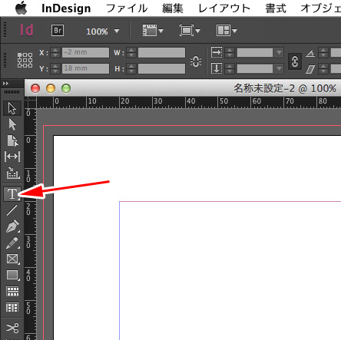Select the Vertical Grid tool
The width and height of the screenshot is (341, 340).
pyautogui.click(x=12, y=308)
